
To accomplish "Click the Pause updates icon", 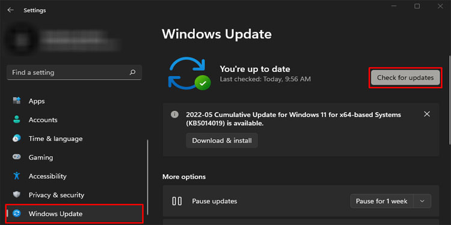I will 177,201.
